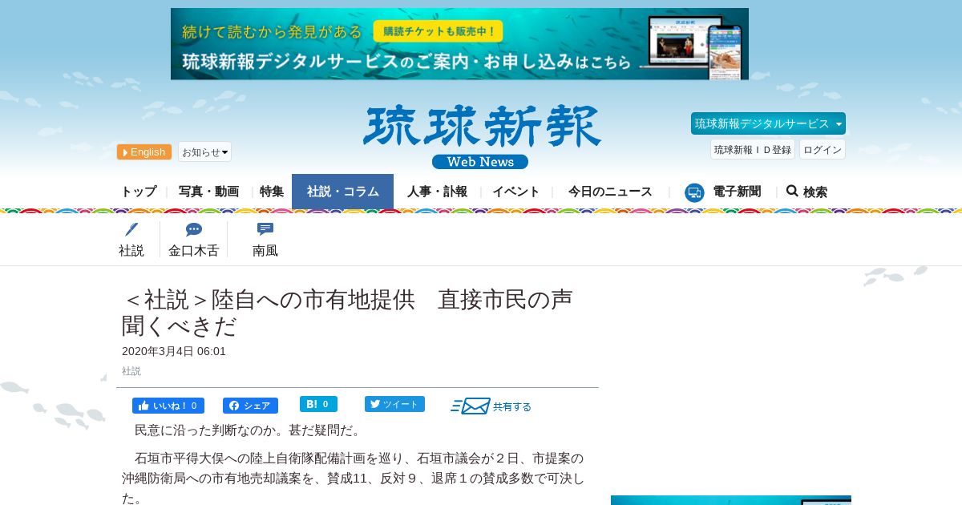The width and height of the screenshot is (962, 505).
Task: Click the 琉球新報 Web News logo
Action: (481, 137)
